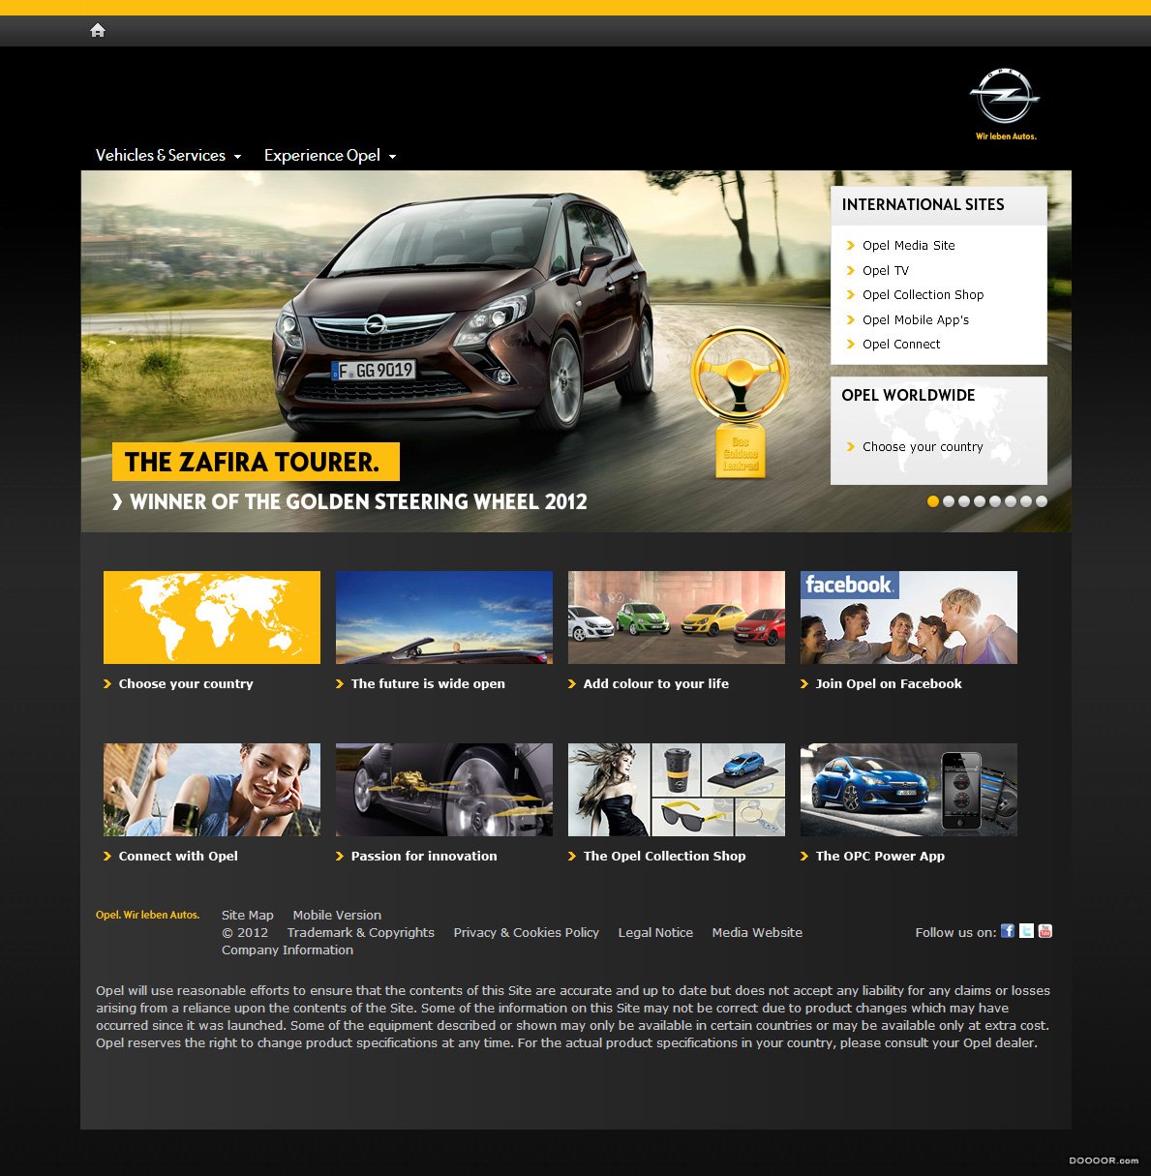Open the collection shop items thumbnail
The width and height of the screenshot is (1151, 1176).
(677, 790)
